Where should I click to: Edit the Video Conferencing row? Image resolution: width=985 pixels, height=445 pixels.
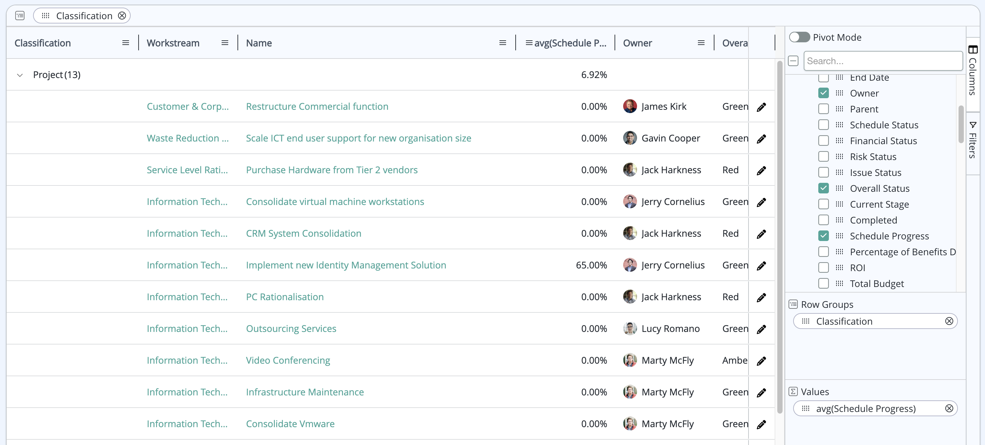(x=761, y=361)
